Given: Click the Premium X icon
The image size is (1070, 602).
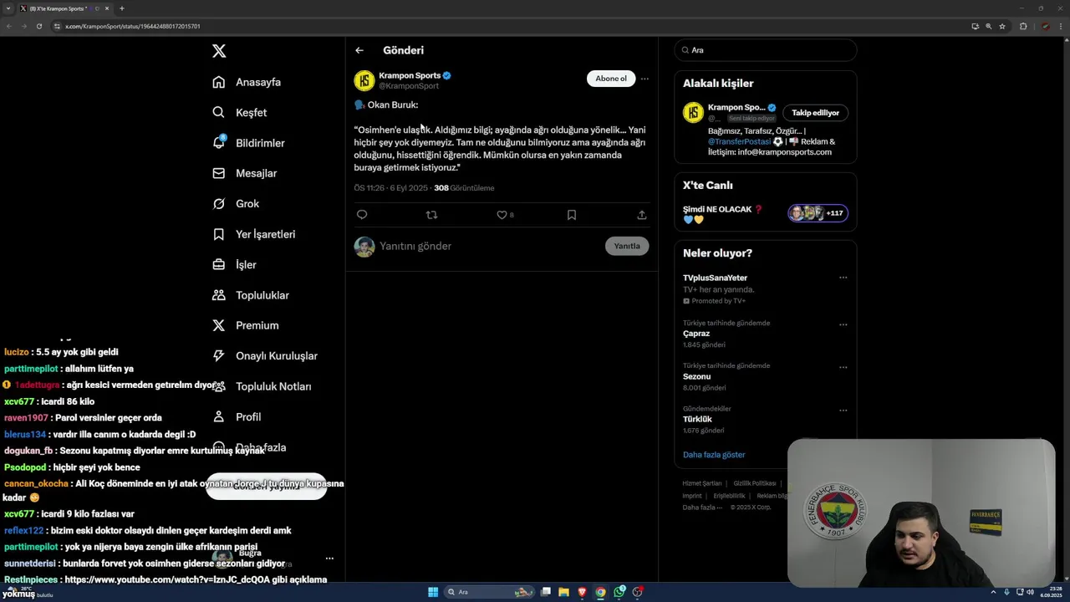Looking at the screenshot, I should (x=219, y=325).
